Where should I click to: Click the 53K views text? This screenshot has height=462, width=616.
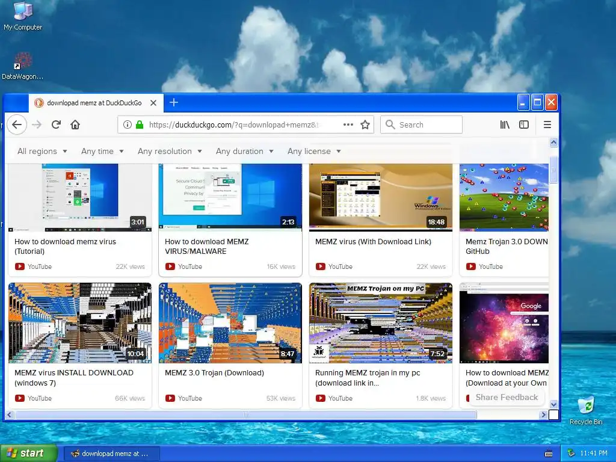(x=281, y=398)
